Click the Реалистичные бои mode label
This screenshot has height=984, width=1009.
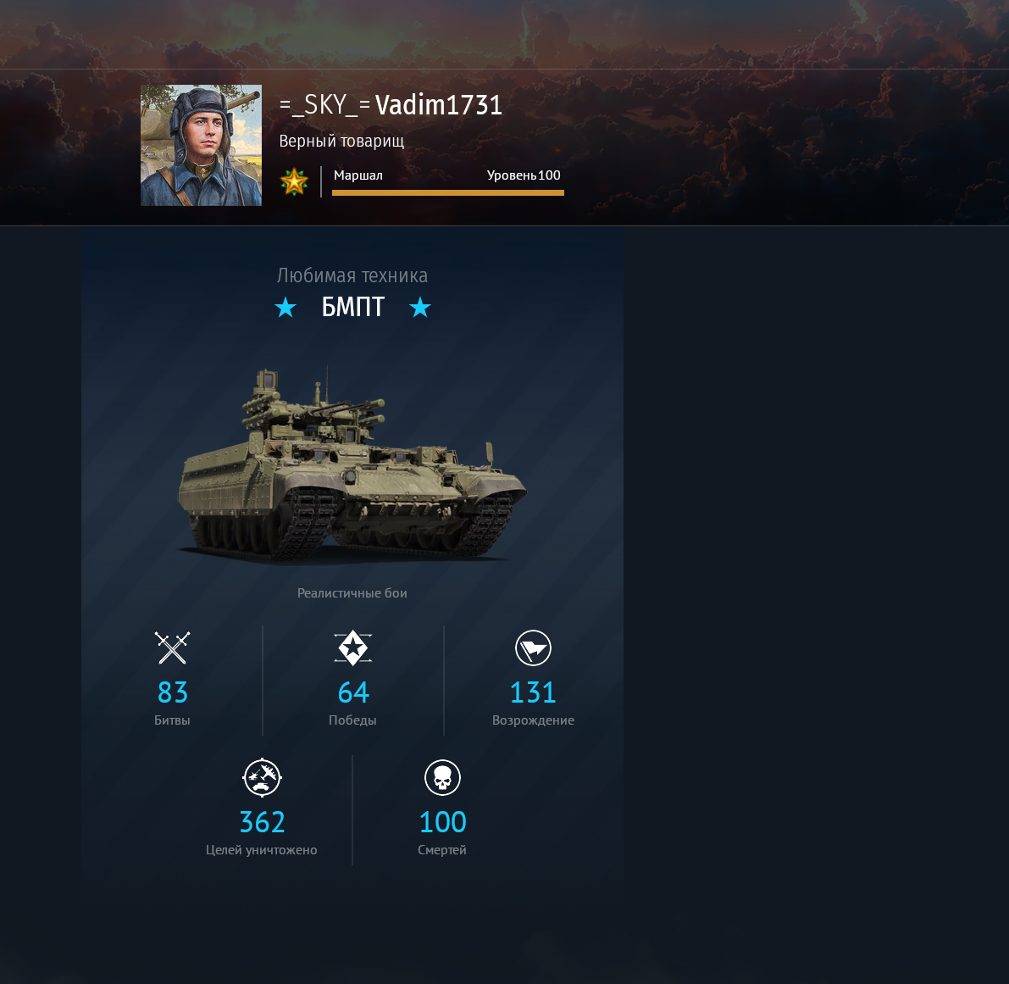click(x=352, y=592)
